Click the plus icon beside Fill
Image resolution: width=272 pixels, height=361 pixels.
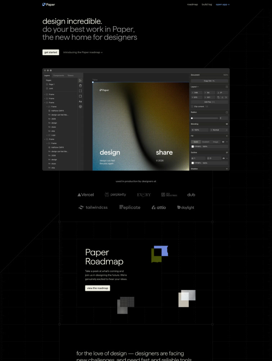(x=227, y=136)
